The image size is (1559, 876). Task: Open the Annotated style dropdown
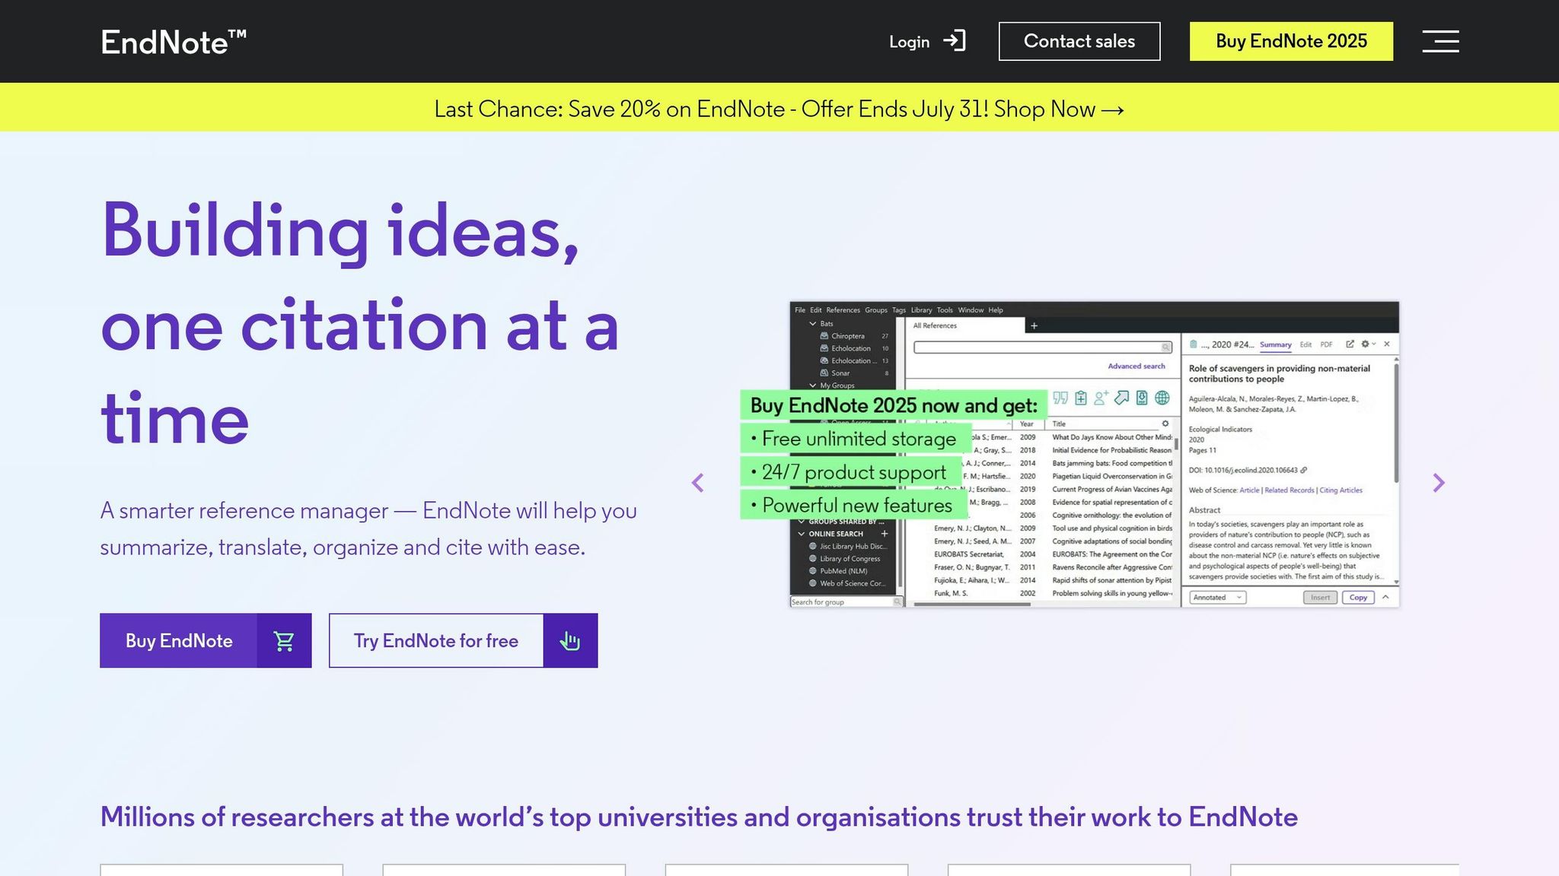coord(1217,598)
